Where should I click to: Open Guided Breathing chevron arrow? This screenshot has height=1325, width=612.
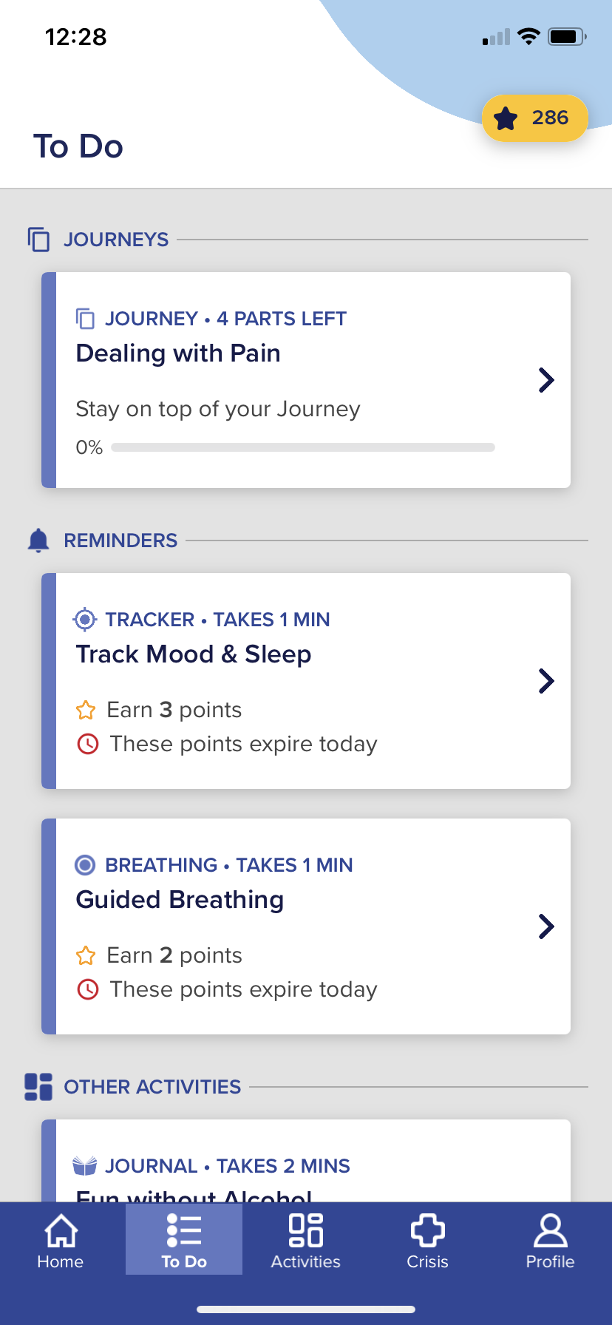pyautogui.click(x=546, y=926)
